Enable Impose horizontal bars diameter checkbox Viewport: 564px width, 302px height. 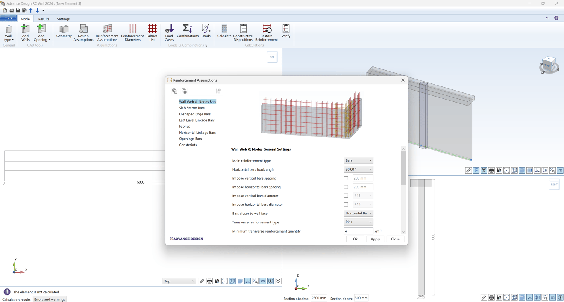coord(346,205)
